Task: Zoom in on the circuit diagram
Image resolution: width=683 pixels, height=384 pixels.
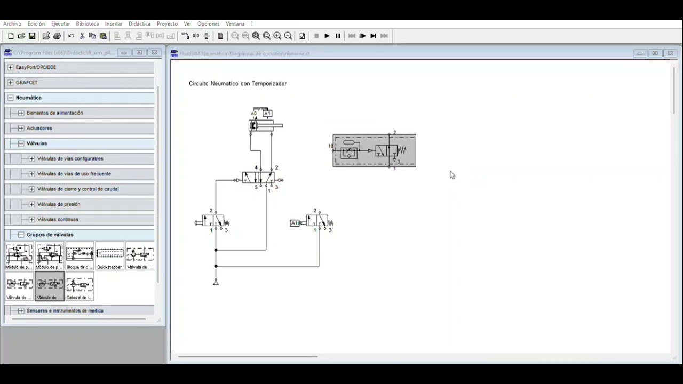Action: [277, 36]
